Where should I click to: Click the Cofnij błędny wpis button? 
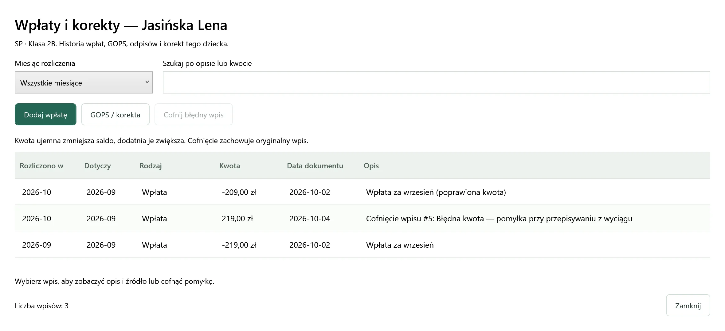[194, 114]
